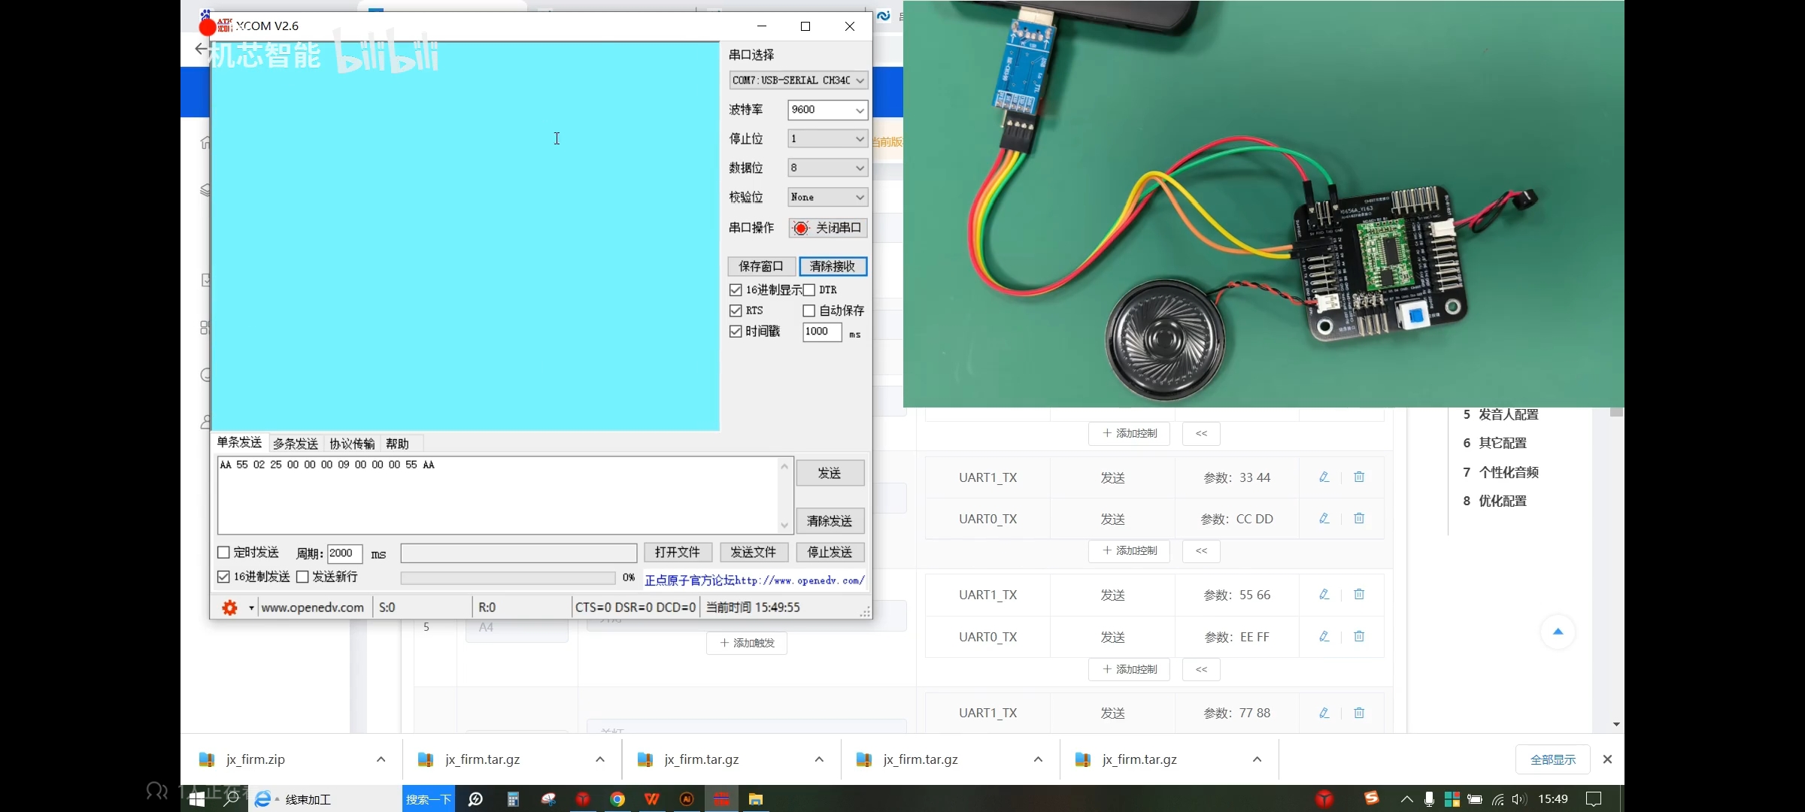This screenshot has width=1805, height=812.
Task: Toggle the 16进制显示 checkbox
Action: click(x=736, y=289)
